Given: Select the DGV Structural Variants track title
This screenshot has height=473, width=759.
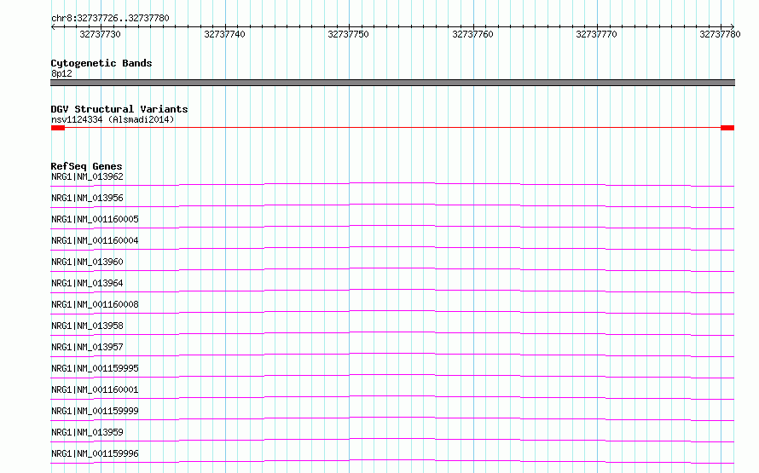Looking at the screenshot, I should [119, 109].
